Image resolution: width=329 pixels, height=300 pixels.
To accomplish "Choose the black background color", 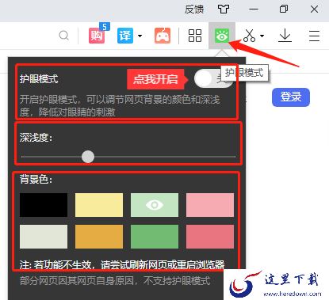I will [44, 205].
